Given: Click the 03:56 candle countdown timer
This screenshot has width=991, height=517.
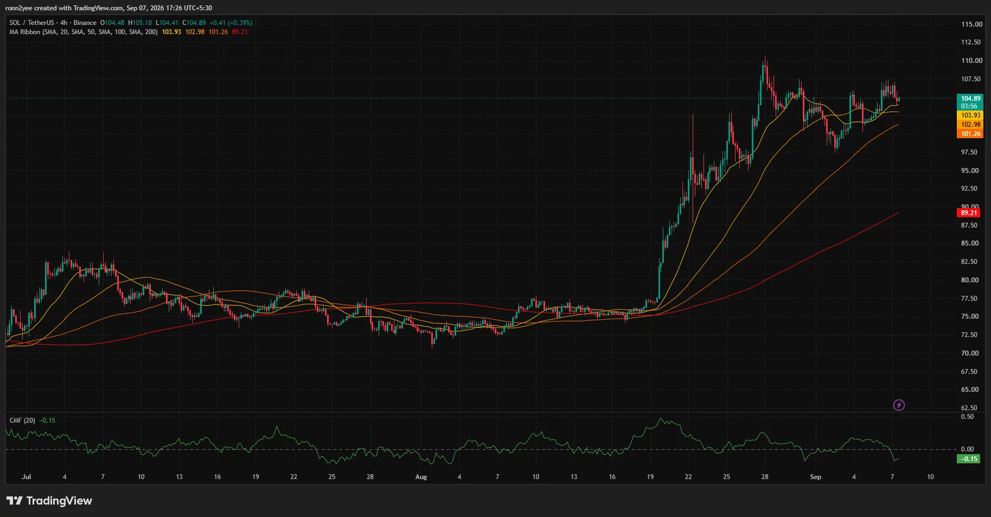Looking at the screenshot, I should coord(969,106).
